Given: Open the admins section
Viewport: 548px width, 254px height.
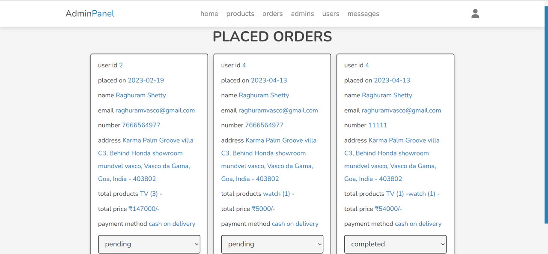Looking at the screenshot, I should [302, 14].
